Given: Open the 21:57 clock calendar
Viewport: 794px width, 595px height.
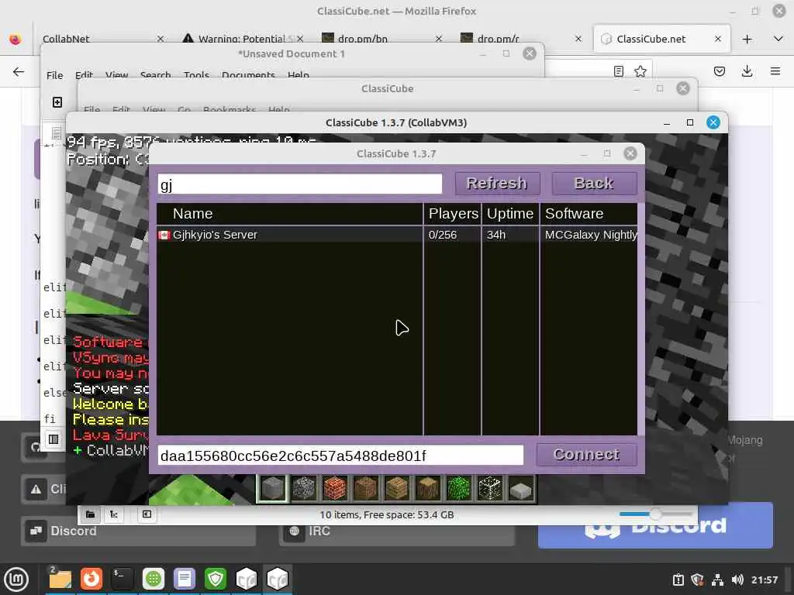Looking at the screenshot, I should coord(765,580).
